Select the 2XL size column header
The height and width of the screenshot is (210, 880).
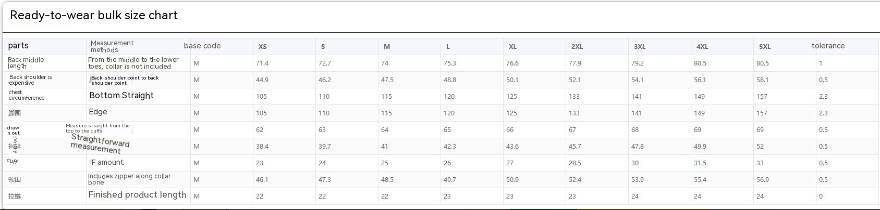577,47
